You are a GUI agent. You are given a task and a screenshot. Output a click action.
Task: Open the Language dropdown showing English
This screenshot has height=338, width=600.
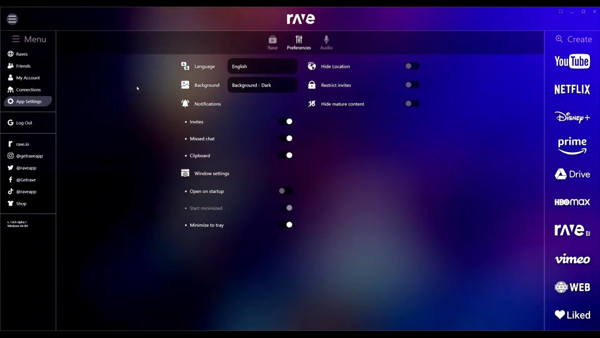click(x=262, y=66)
